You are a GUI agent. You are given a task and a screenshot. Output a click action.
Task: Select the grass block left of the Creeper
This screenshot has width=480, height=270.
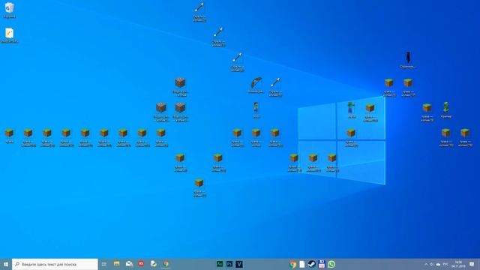pyautogui.click(x=427, y=112)
